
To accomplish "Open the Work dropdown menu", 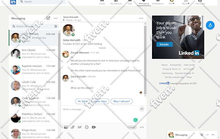I will 186,2.
